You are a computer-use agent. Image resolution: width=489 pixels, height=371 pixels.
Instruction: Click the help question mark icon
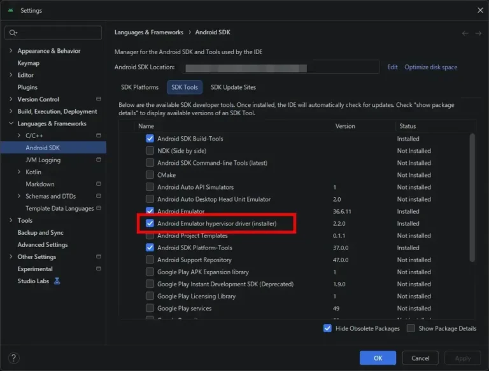coord(13,358)
